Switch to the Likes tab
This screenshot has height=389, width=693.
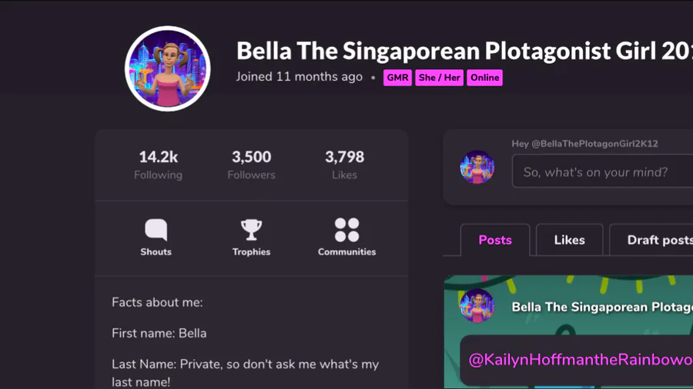point(569,240)
